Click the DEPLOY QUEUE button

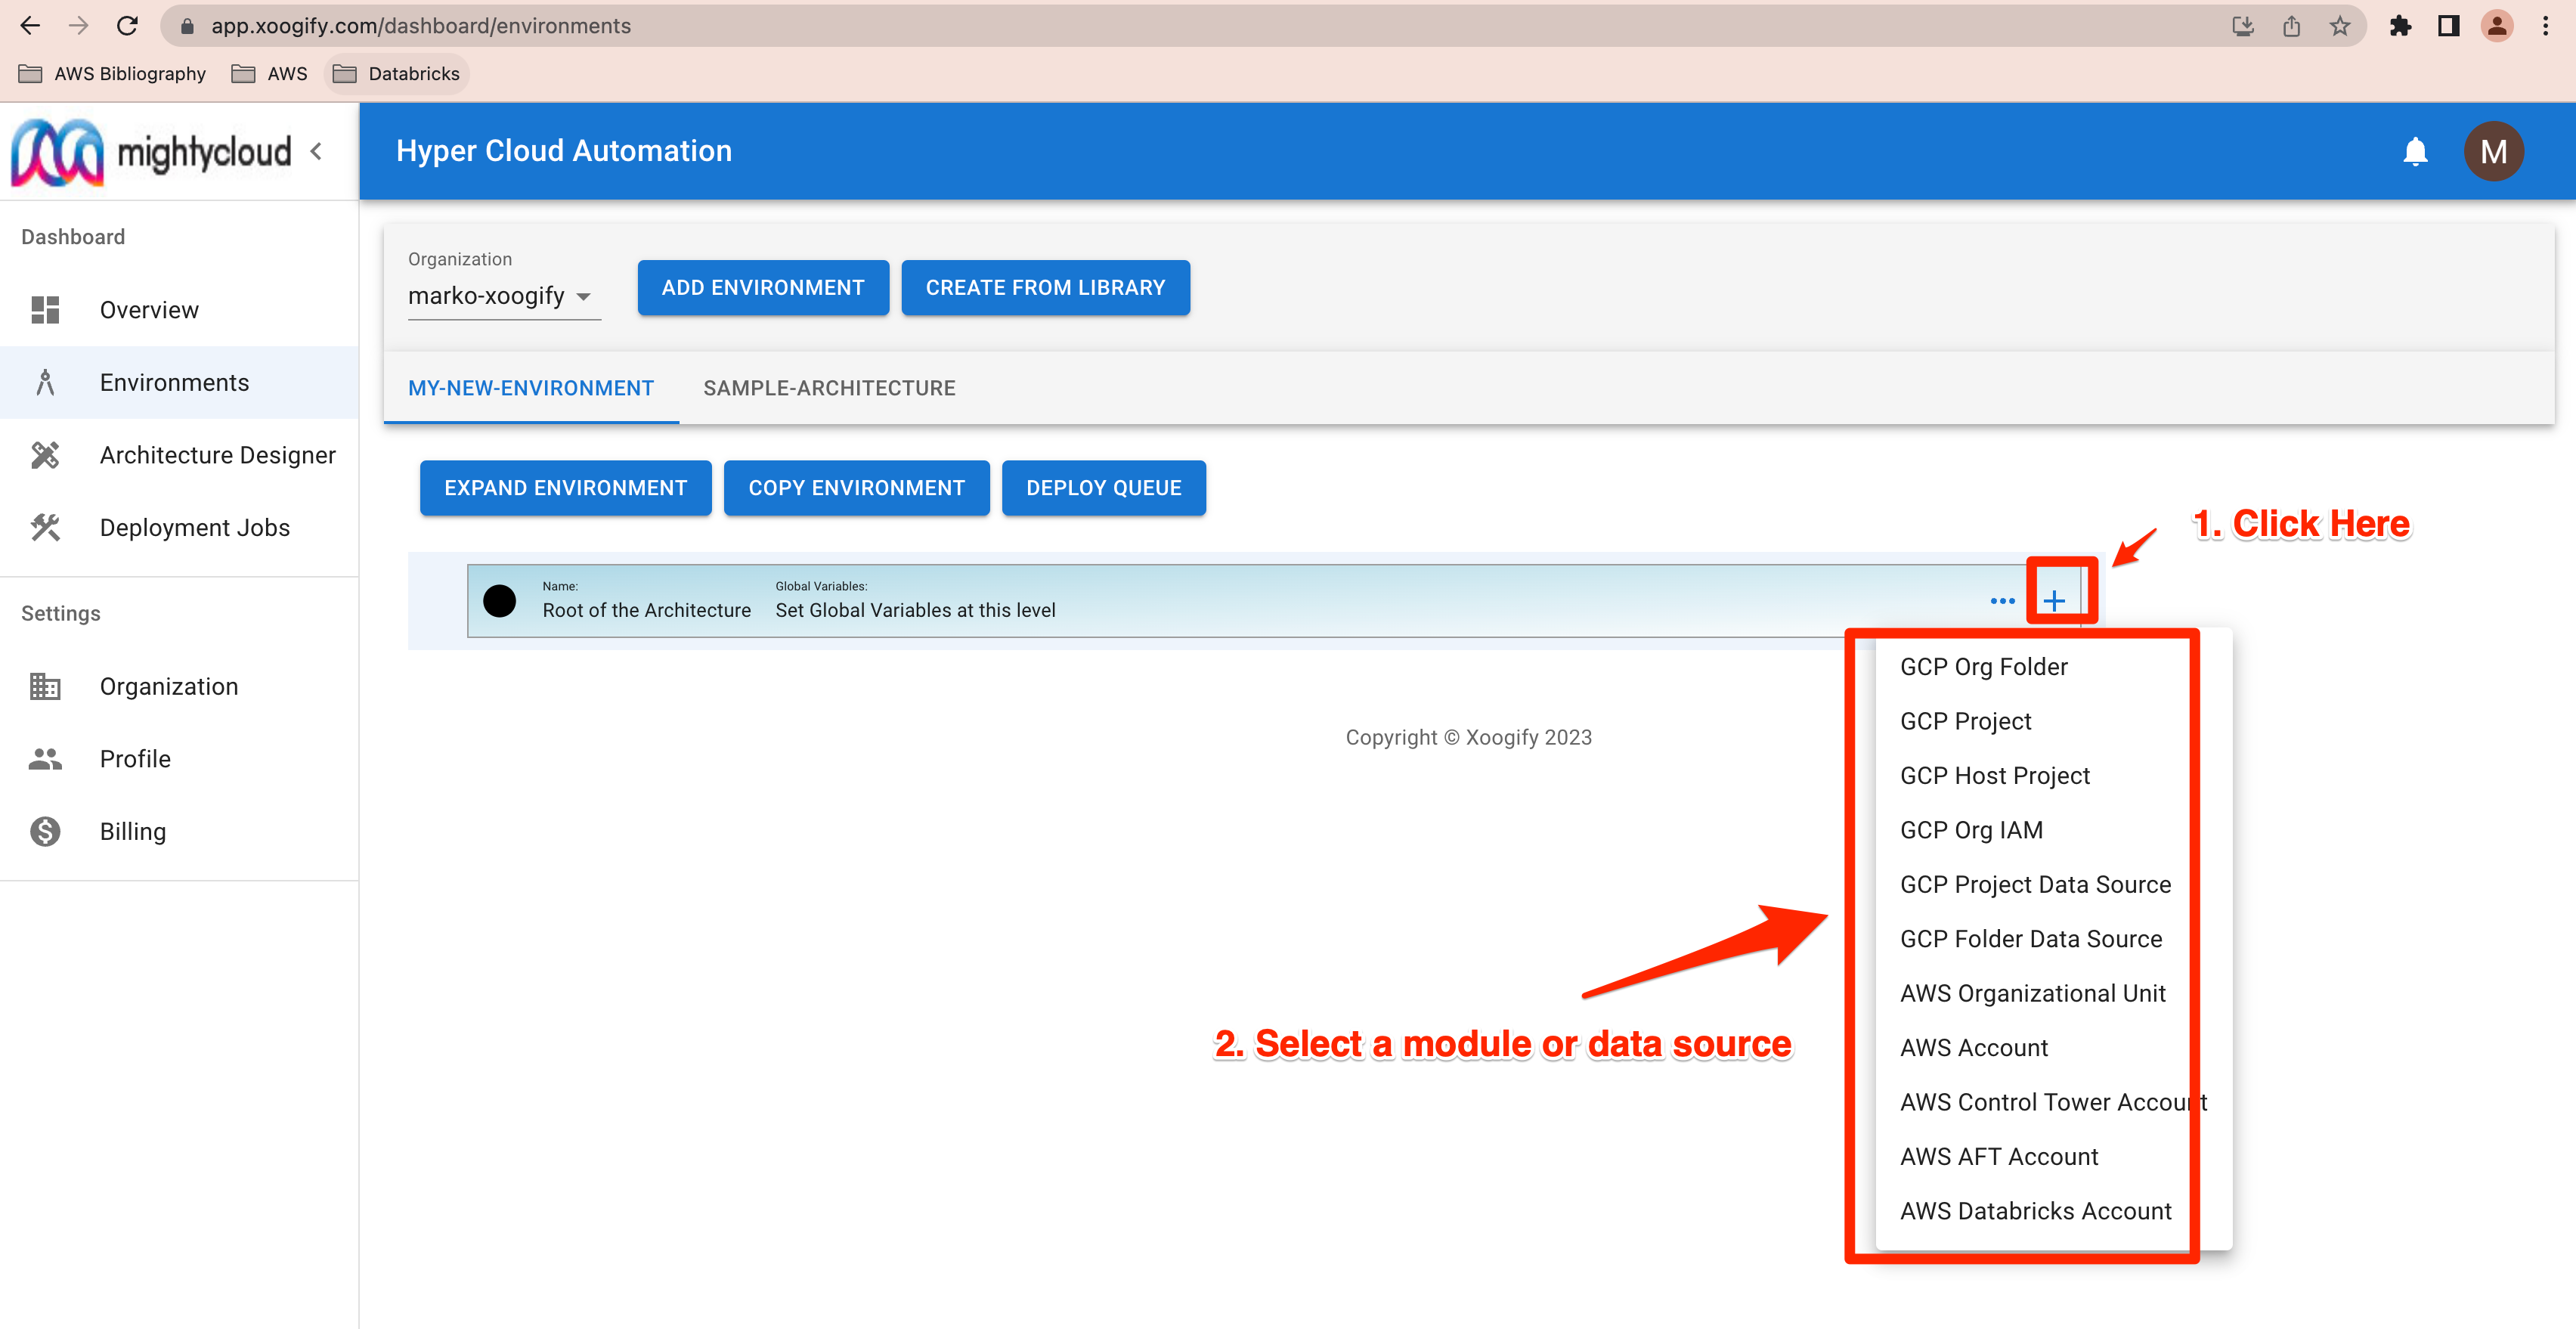tap(1103, 488)
